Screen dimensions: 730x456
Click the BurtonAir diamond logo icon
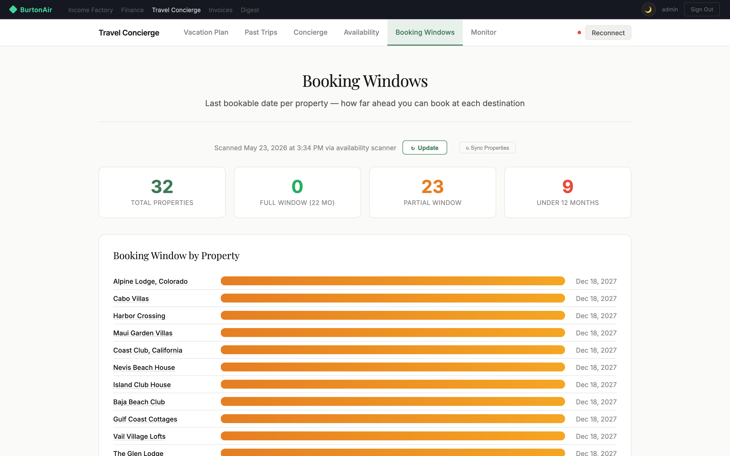[13, 10]
